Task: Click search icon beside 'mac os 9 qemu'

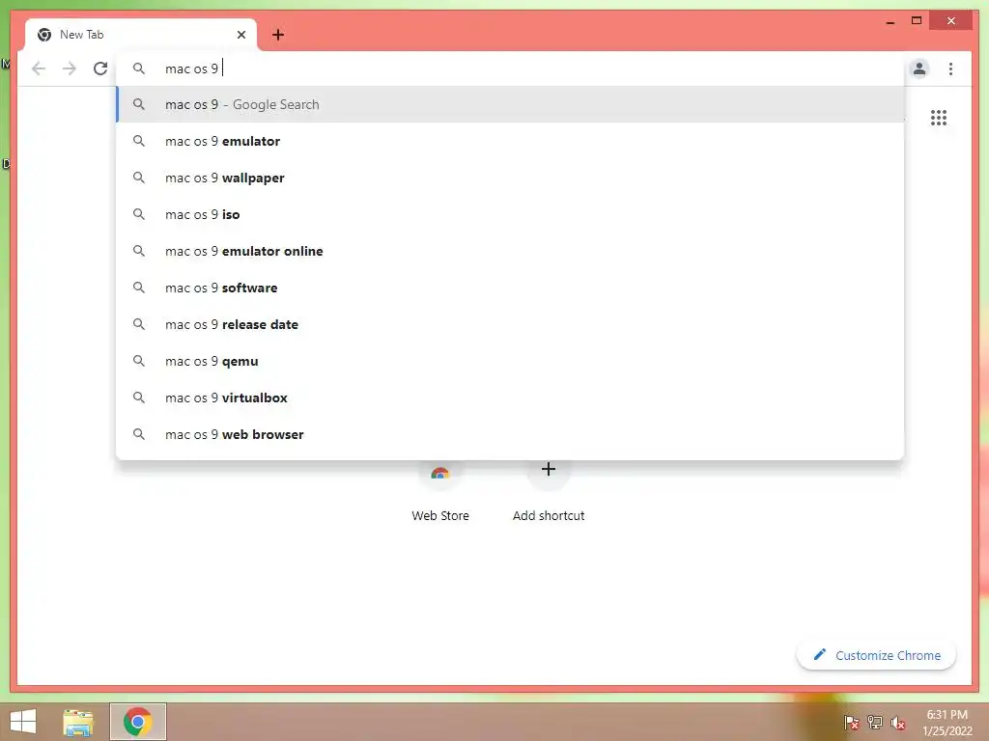Action: coord(139,361)
